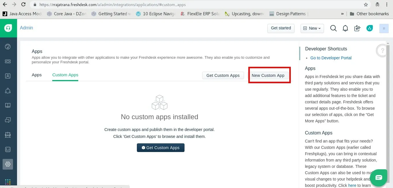Screen dimensions: 393x188
Task: Open the Core Java - DZone bookmark
Action: pos(67,14)
